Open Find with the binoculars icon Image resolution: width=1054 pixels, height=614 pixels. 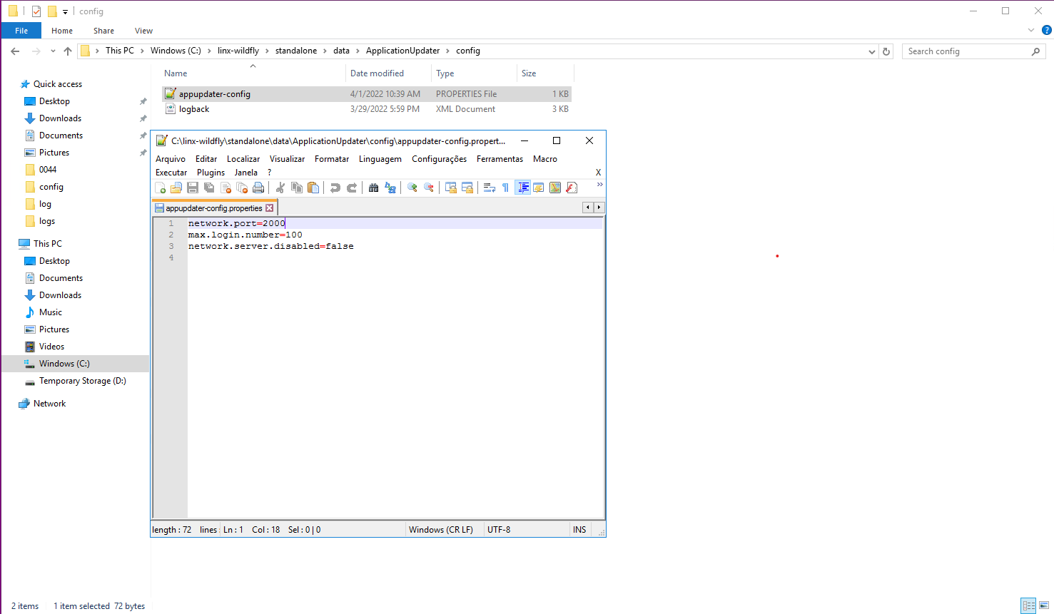(374, 188)
